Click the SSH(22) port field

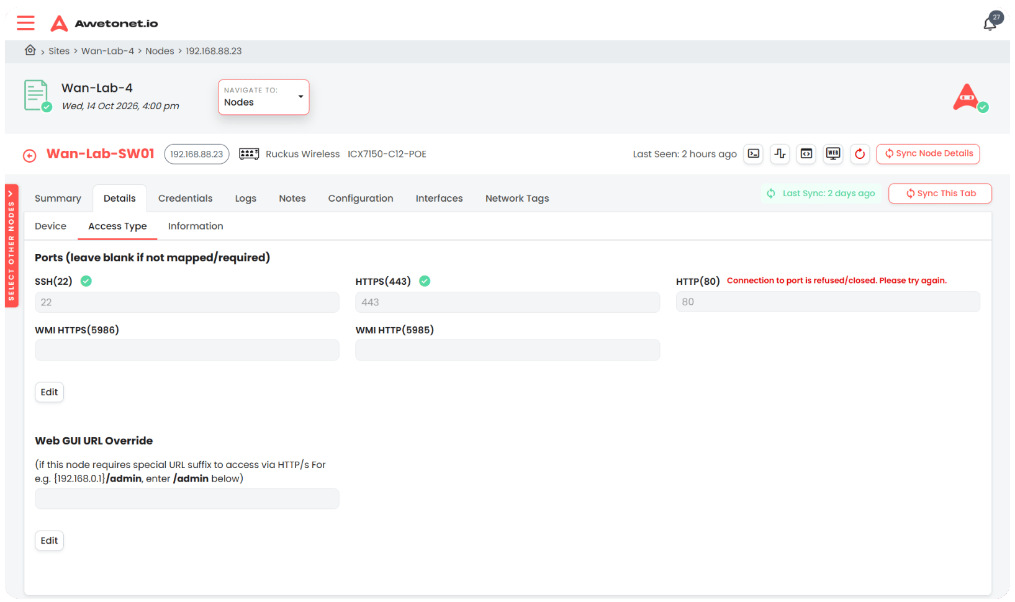coord(187,302)
